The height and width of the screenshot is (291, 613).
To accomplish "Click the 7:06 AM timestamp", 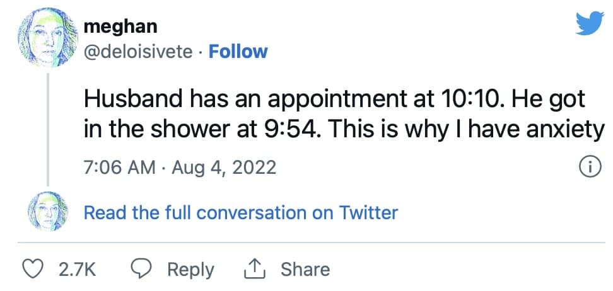I will [x=120, y=168].
